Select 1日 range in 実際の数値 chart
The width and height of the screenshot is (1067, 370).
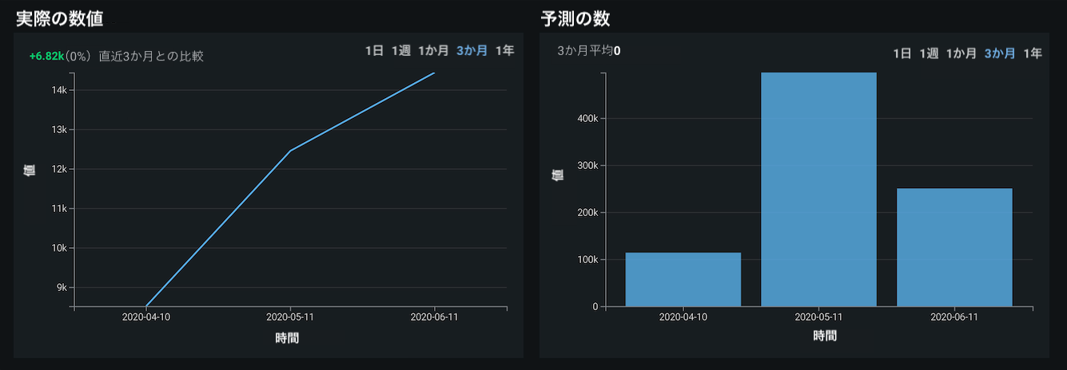(x=374, y=51)
